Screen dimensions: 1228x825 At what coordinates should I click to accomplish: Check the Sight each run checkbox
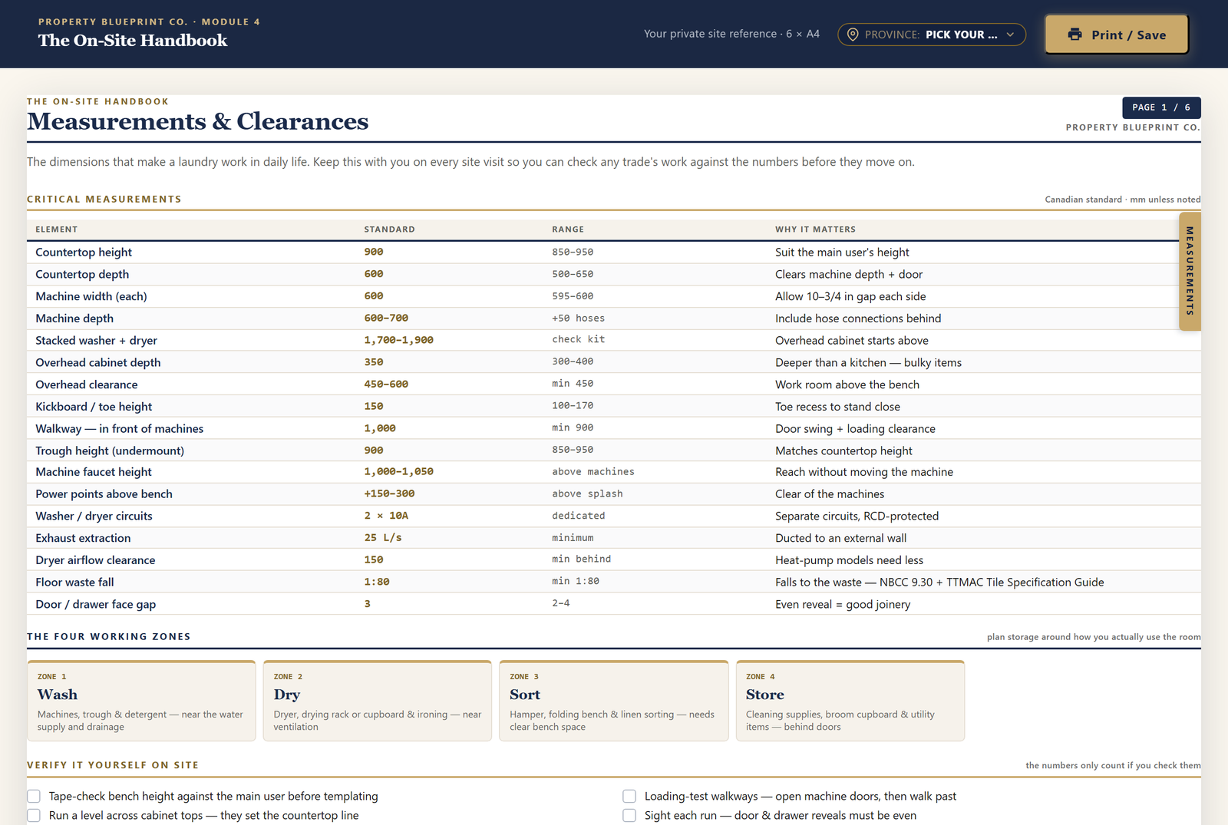click(x=629, y=815)
